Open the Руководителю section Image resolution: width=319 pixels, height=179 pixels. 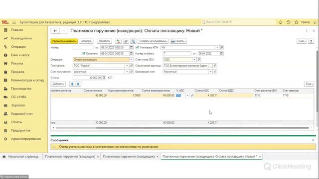(x=21, y=38)
